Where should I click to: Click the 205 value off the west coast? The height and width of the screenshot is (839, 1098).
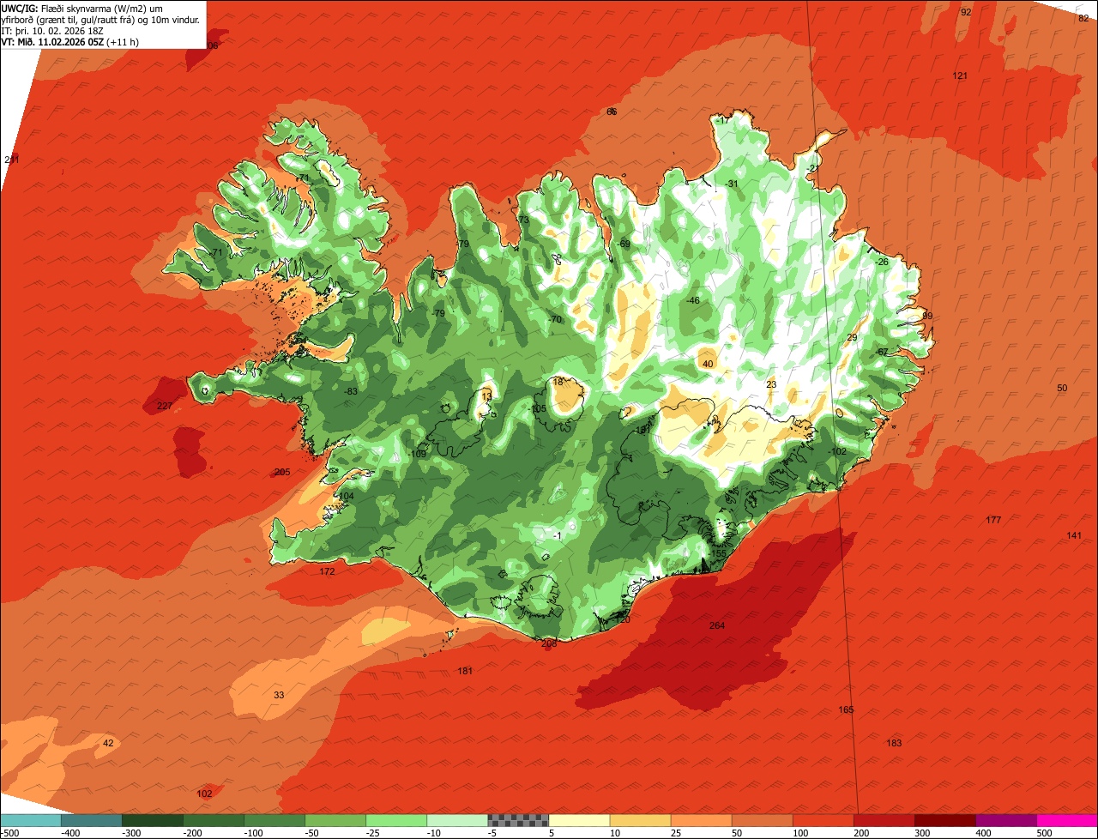point(282,472)
